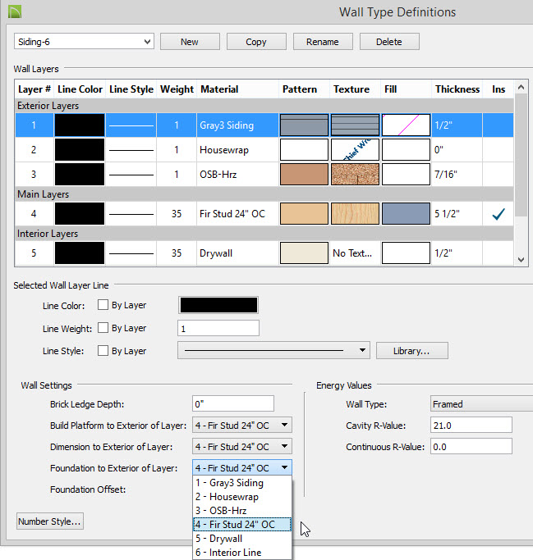Click the Rename button
The image size is (533, 560).
pos(323,42)
